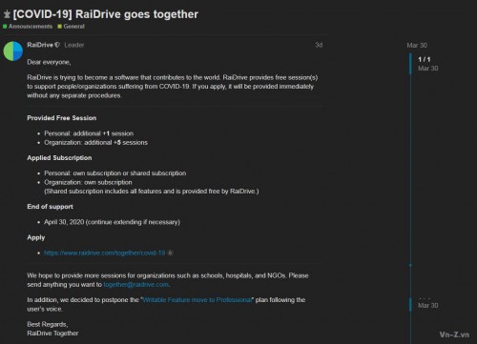Click the pin icon before the topic title
The image size is (477, 344).
[7, 14]
